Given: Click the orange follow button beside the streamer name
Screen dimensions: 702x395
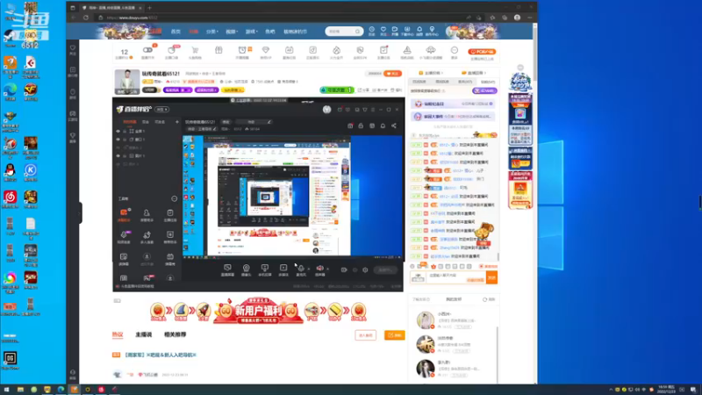Looking at the screenshot, I should (x=392, y=74).
